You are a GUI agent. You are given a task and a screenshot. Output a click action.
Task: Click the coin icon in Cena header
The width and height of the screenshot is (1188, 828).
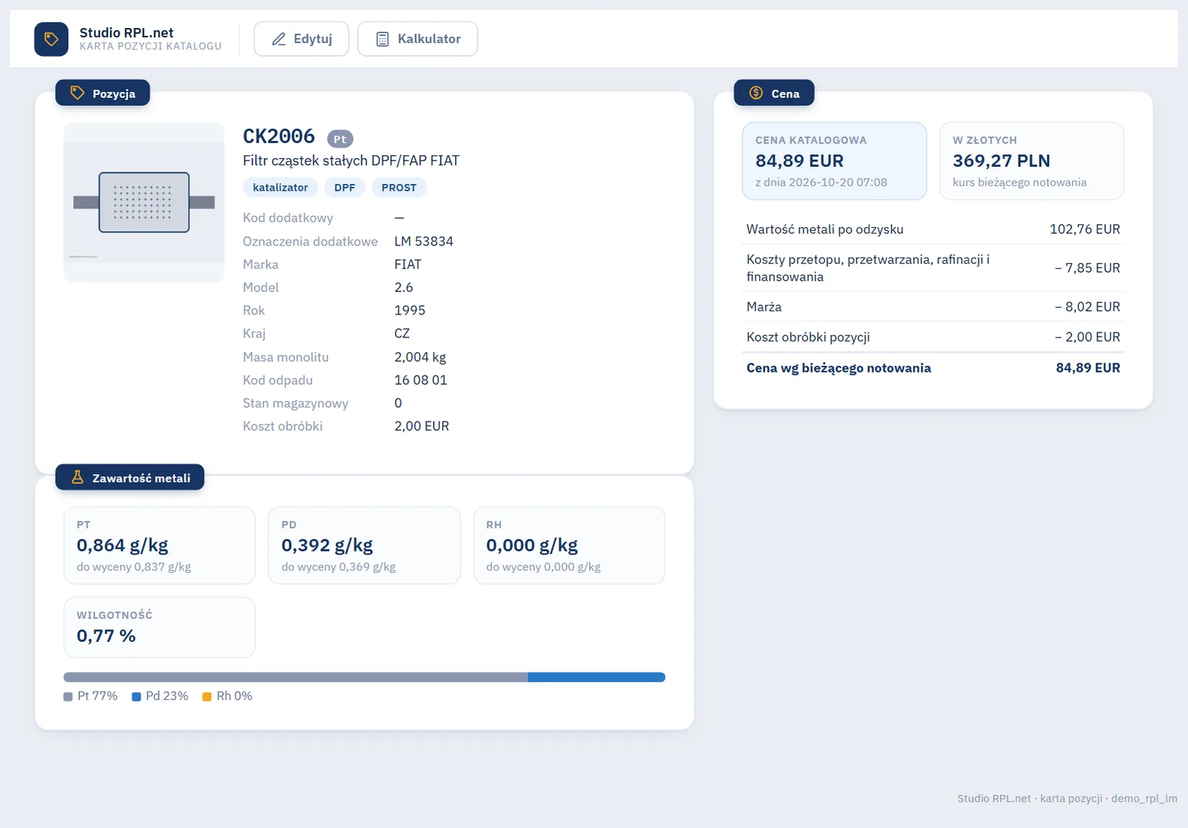756,93
